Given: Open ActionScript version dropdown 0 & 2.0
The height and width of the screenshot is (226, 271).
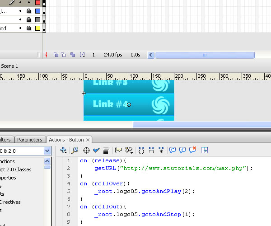Looking at the screenshot, I should pyautogui.click(x=47, y=151).
